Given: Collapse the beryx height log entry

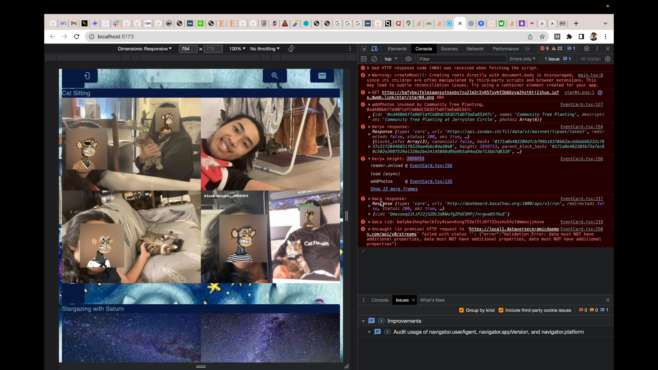Looking at the screenshot, I should point(369,159).
